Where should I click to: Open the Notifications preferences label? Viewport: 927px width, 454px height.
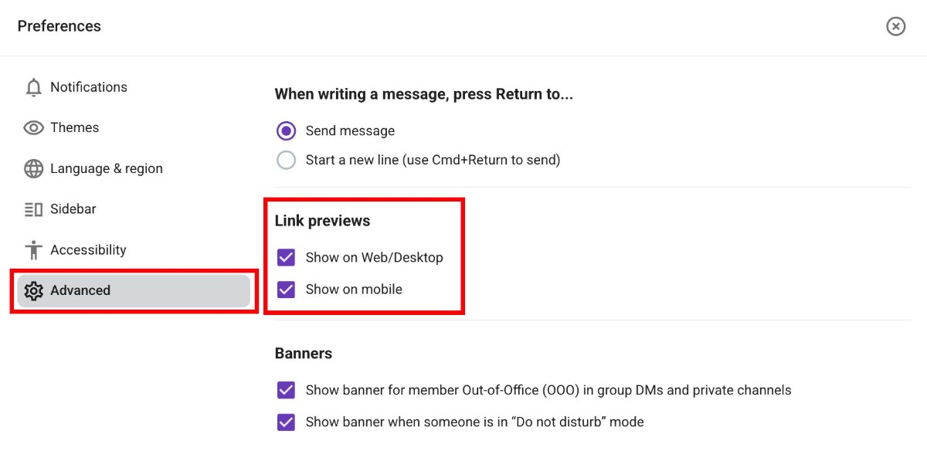coord(89,88)
